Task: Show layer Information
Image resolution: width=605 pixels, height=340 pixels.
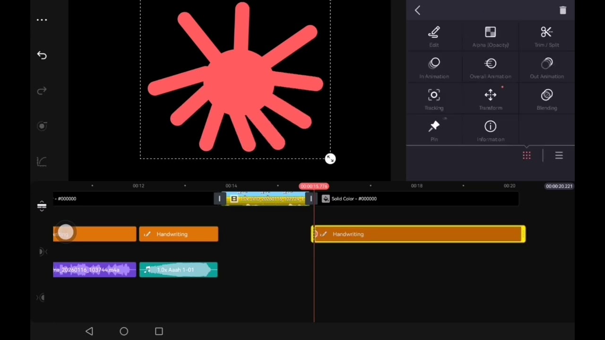Action: click(491, 131)
